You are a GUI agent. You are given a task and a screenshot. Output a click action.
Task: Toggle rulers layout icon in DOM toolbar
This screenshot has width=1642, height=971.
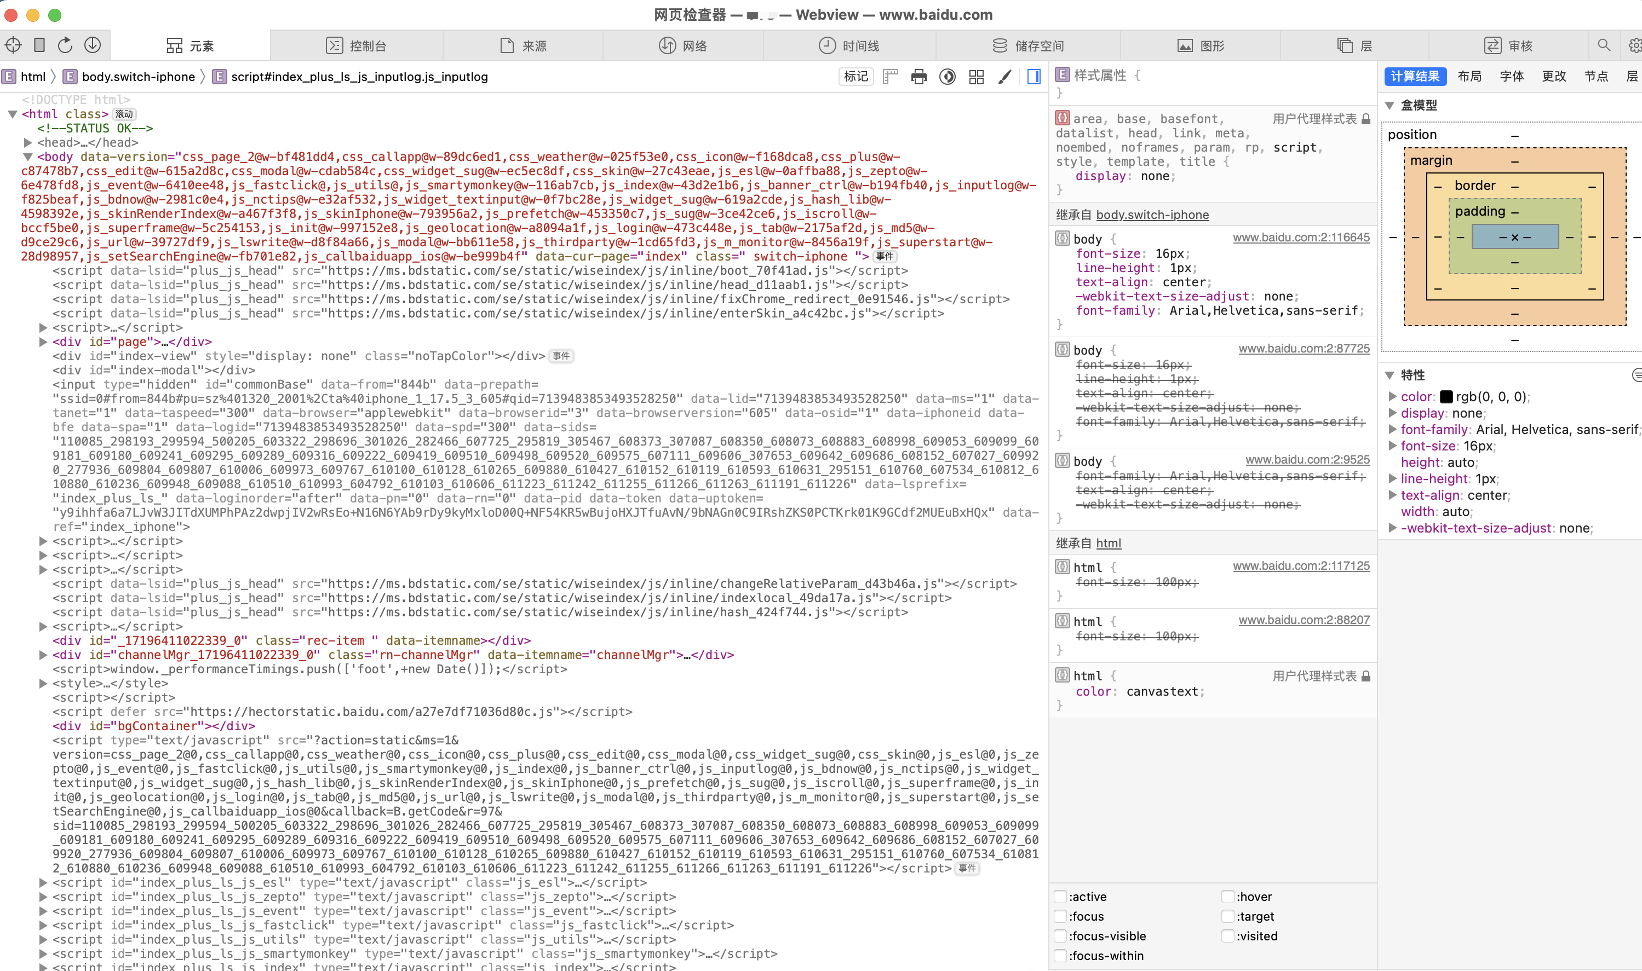pyautogui.click(x=891, y=77)
